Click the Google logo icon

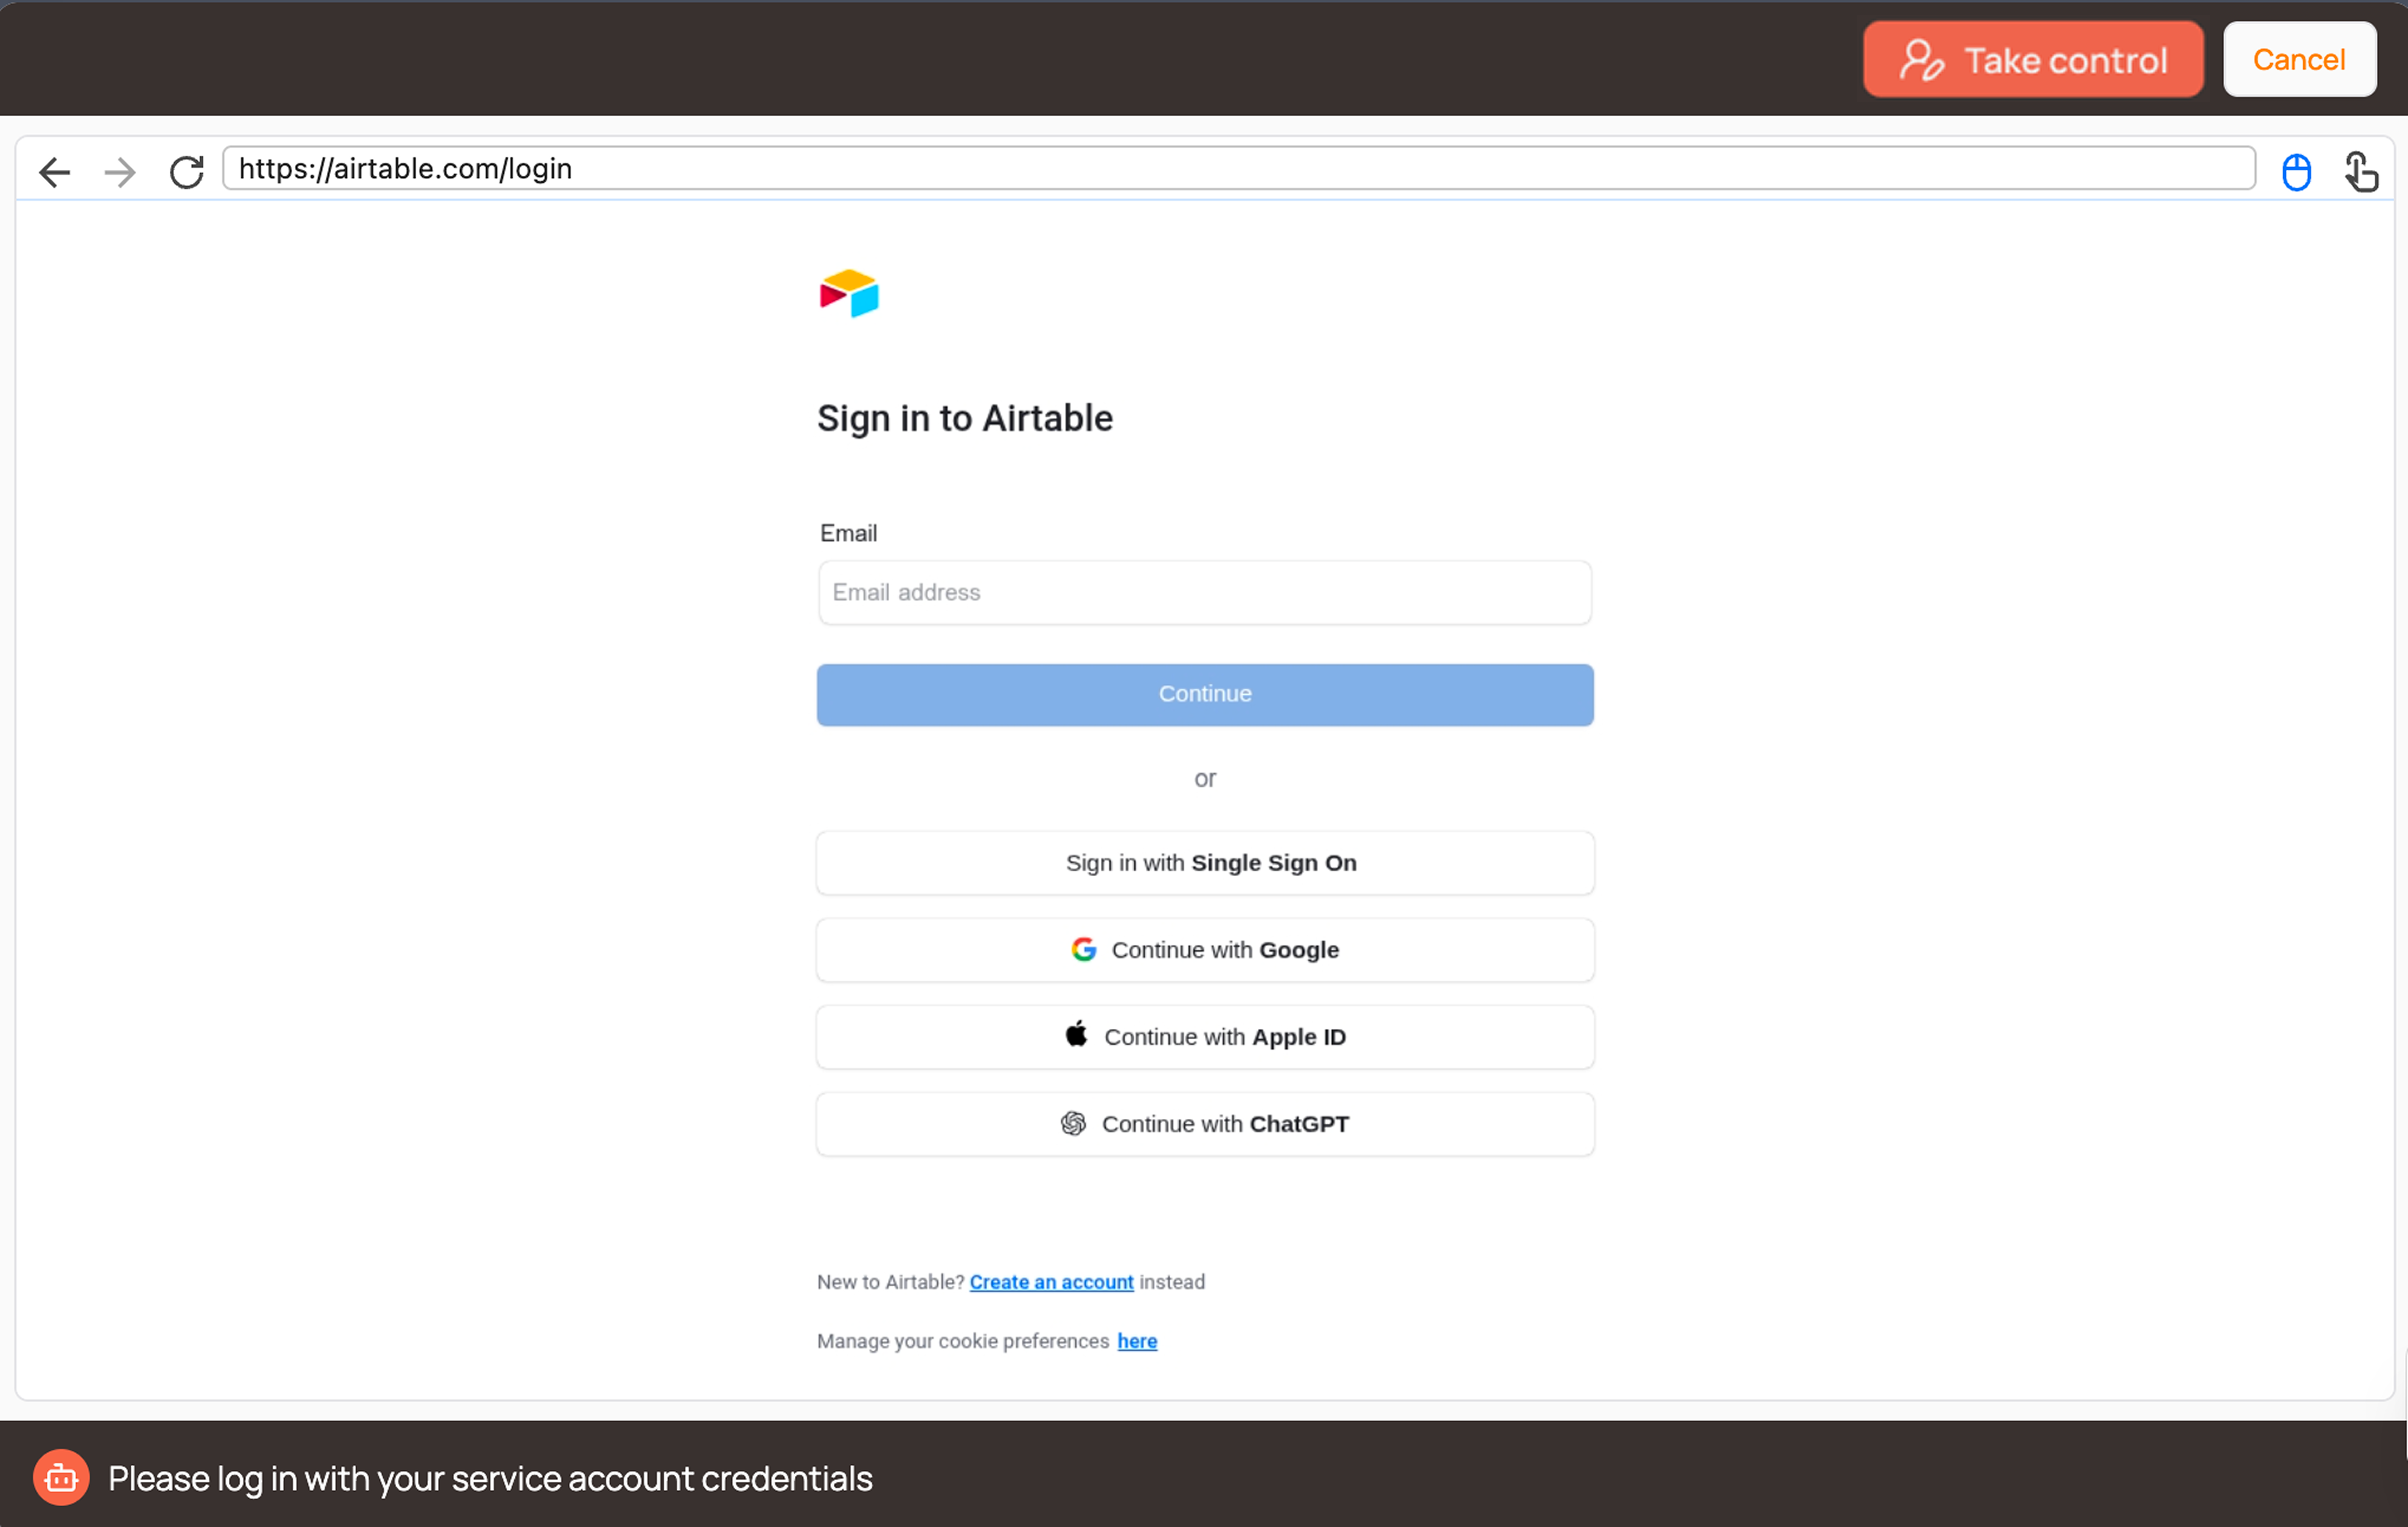point(1084,950)
